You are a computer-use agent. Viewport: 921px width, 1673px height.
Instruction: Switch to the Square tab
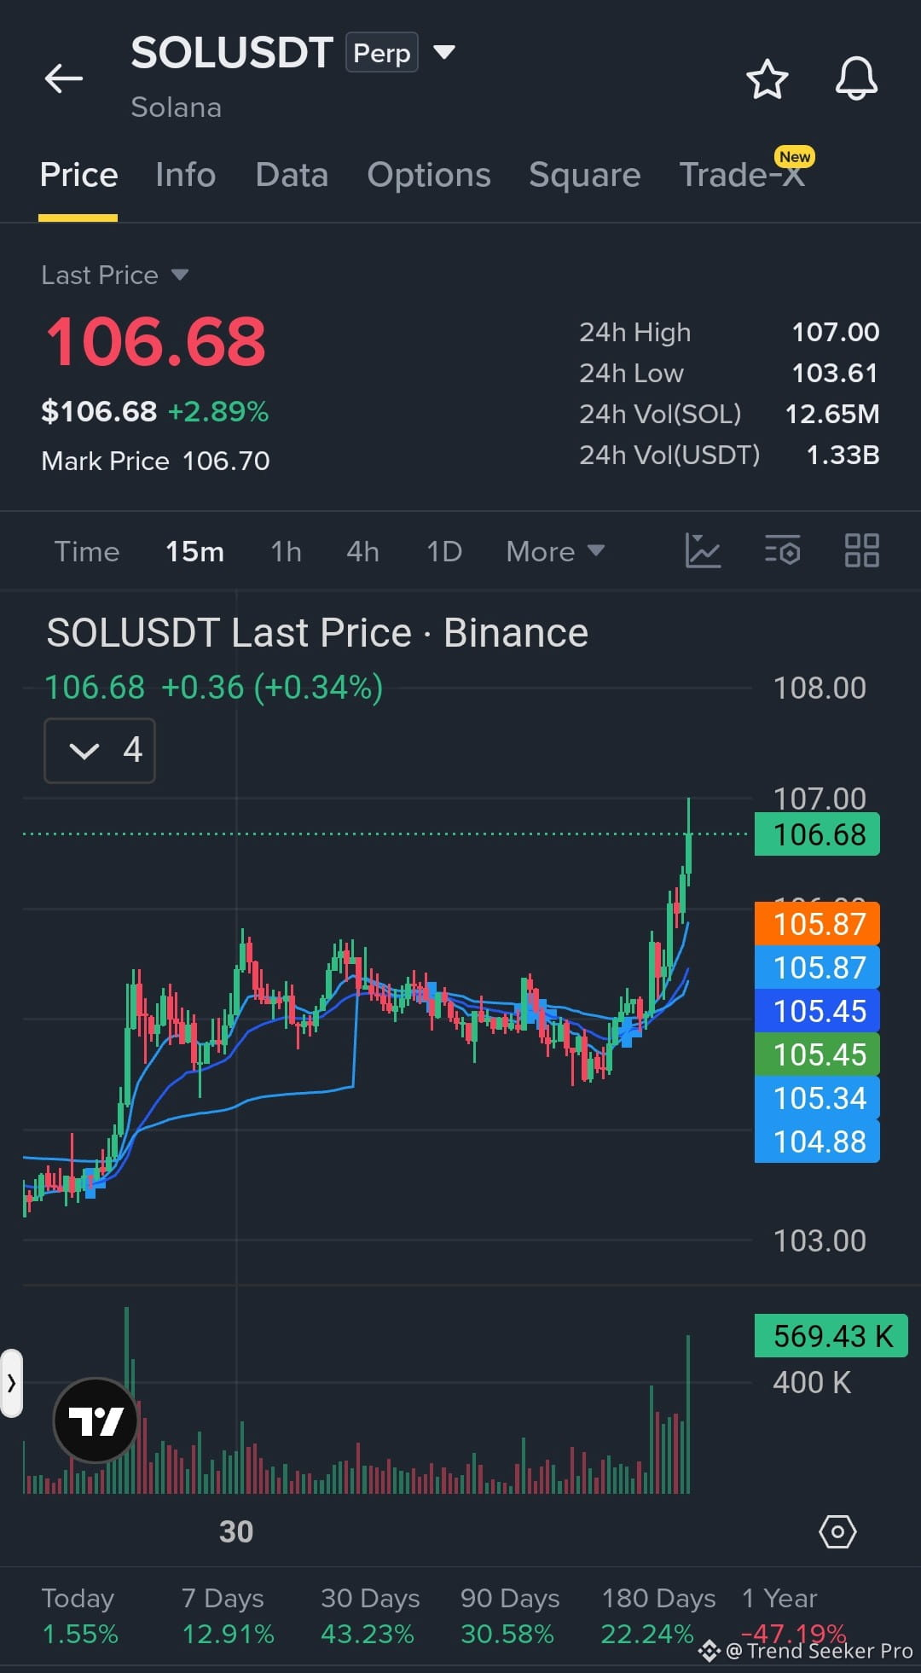tap(584, 175)
